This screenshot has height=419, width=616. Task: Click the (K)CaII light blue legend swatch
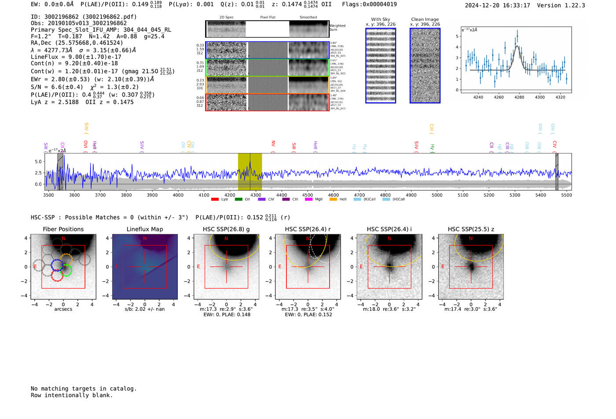357,200
